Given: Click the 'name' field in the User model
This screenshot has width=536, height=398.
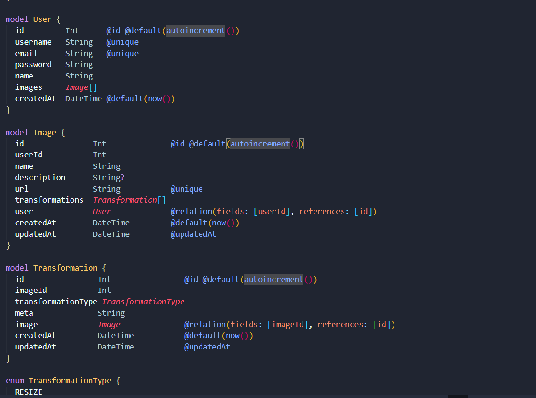Looking at the screenshot, I should [24, 76].
